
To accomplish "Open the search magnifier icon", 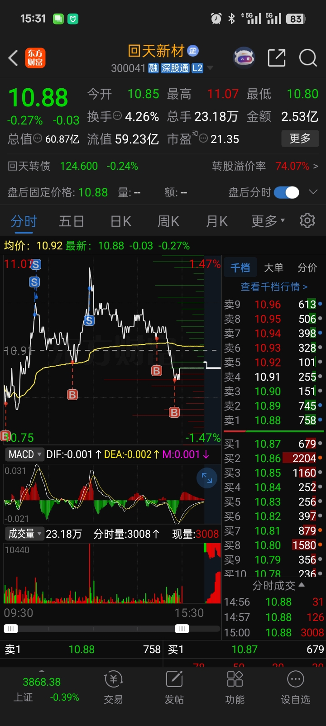I will 308,58.
